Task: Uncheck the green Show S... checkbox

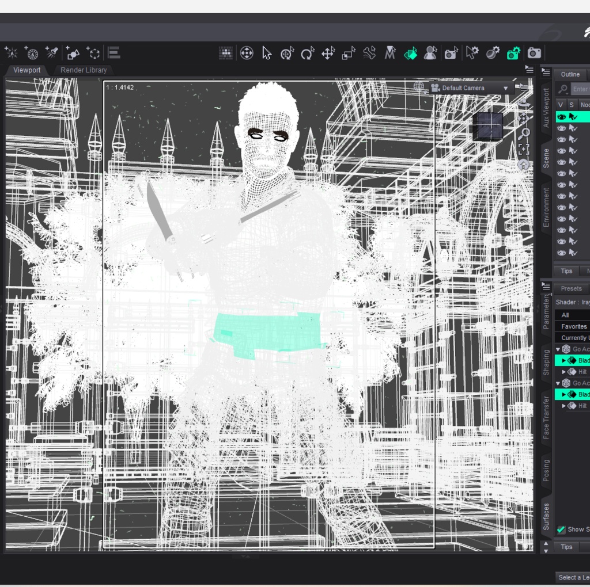Action: click(x=561, y=529)
